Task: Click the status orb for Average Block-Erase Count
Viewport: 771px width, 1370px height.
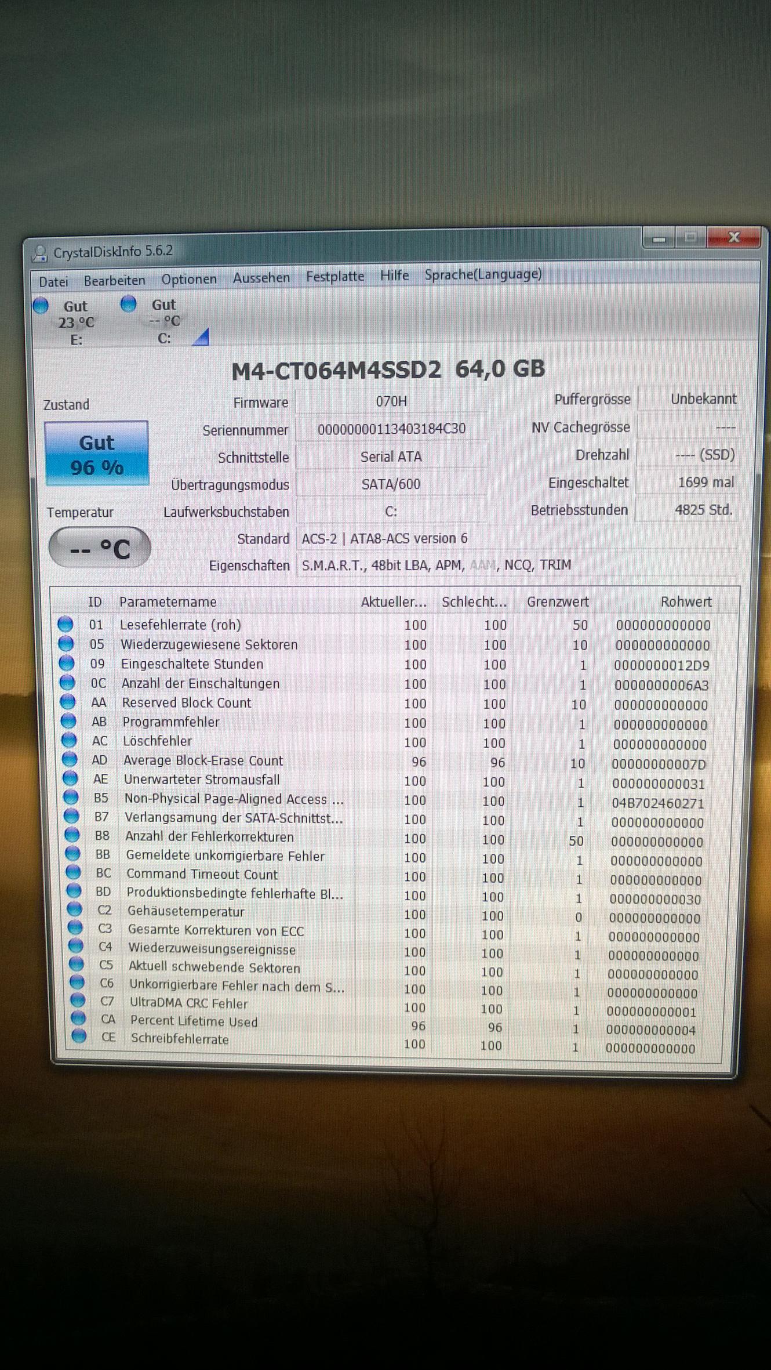Action: tap(70, 759)
